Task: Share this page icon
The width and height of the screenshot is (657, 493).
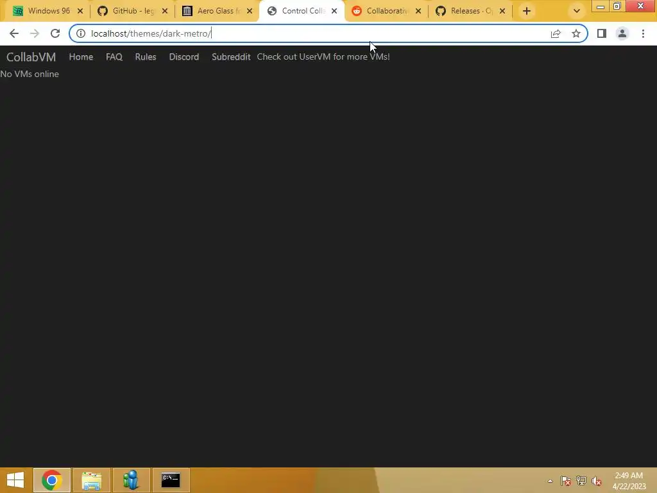Action: [x=556, y=33]
